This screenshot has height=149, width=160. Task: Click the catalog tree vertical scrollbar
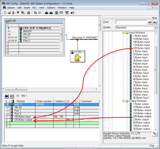point(155,70)
